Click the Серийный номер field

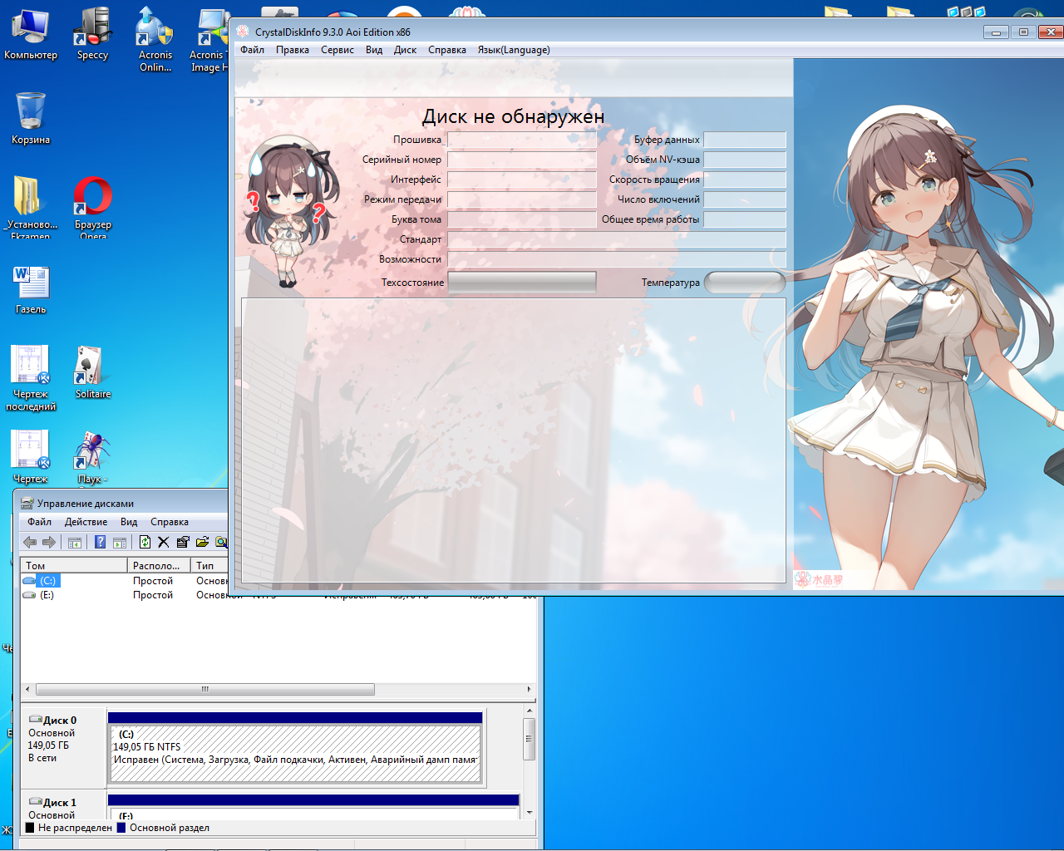pyautogui.click(x=522, y=160)
